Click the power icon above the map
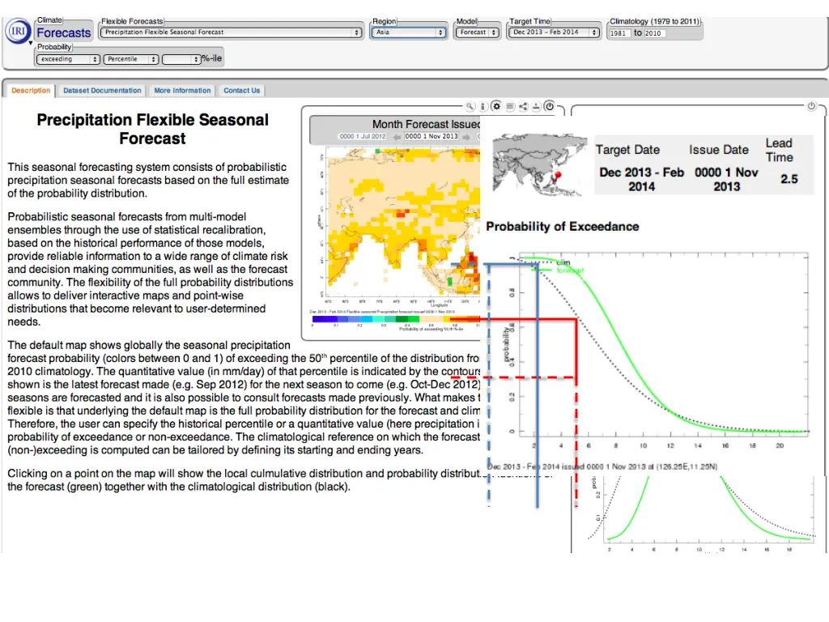 pos(550,106)
